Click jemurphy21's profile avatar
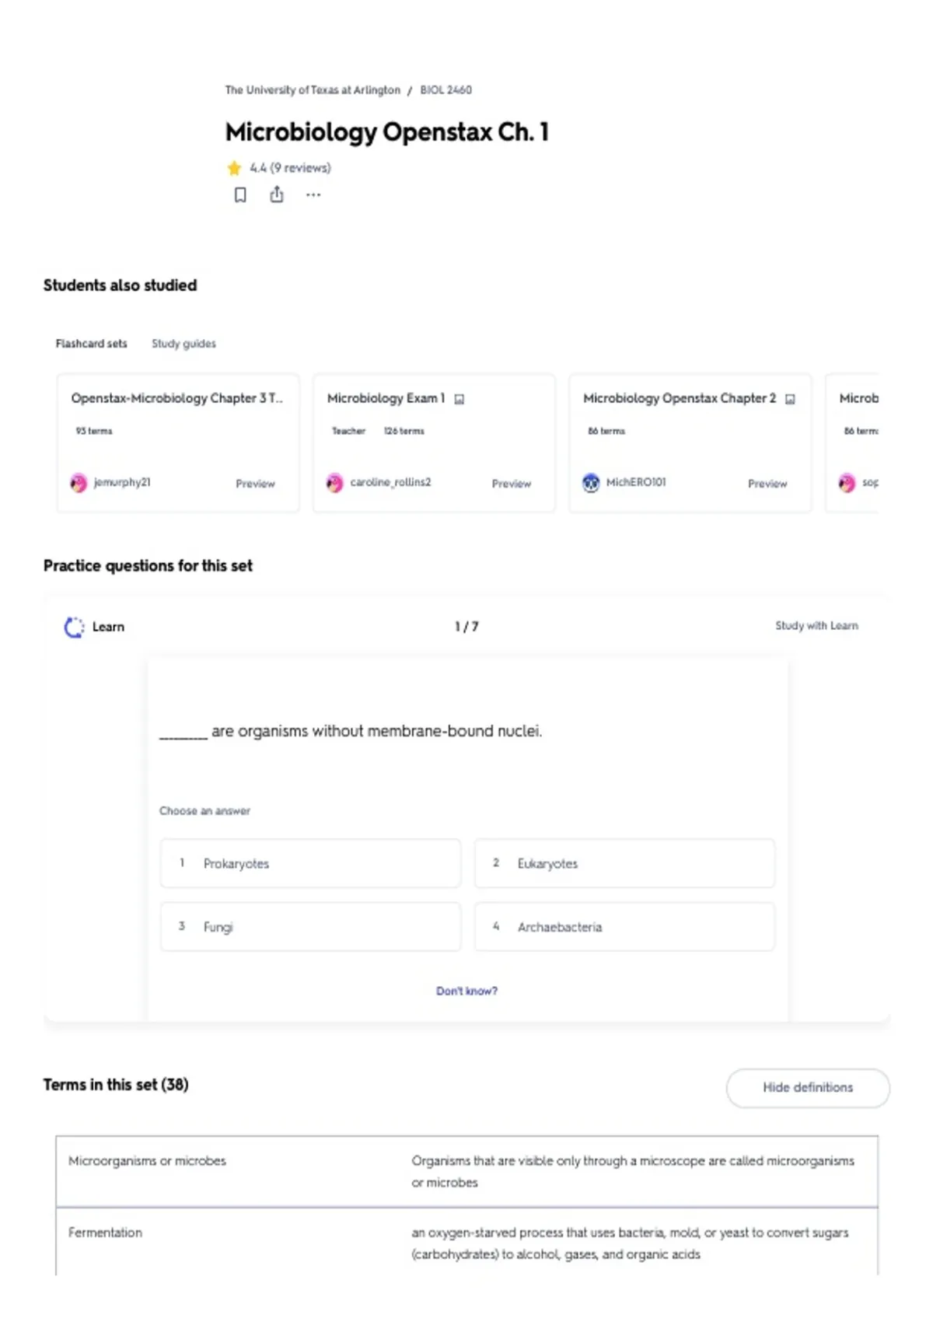The width and height of the screenshot is (933, 1322). pos(79,483)
